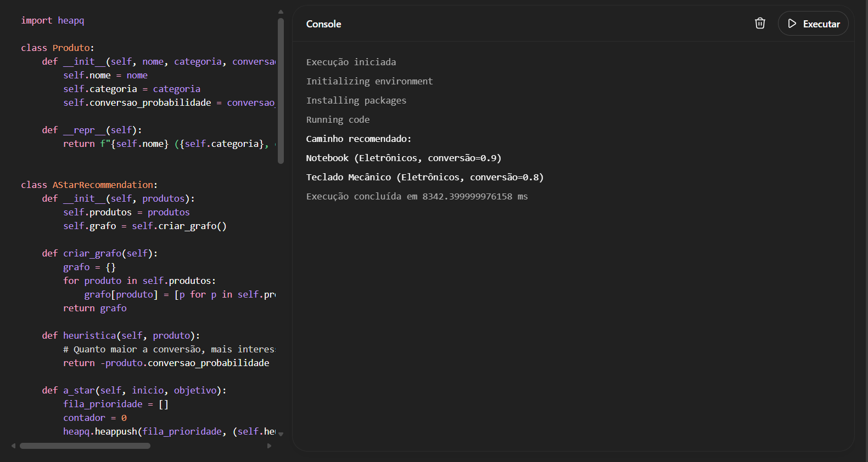The width and height of the screenshot is (868, 462).
Task: Click the horizontal scroll right arrow
Action: pyautogui.click(x=269, y=446)
